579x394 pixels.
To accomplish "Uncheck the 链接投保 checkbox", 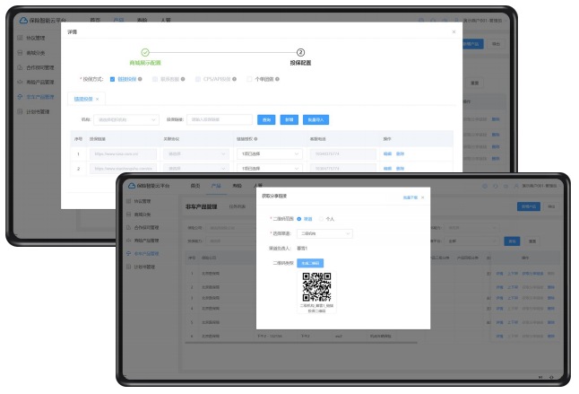I will [112, 79].
